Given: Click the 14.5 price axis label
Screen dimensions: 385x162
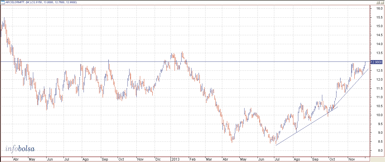Looking at the screenshot, I should (379, 35).
